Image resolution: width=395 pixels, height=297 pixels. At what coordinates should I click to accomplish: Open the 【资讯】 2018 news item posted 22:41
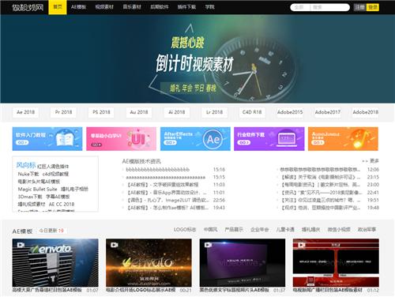tap(321, 193)
